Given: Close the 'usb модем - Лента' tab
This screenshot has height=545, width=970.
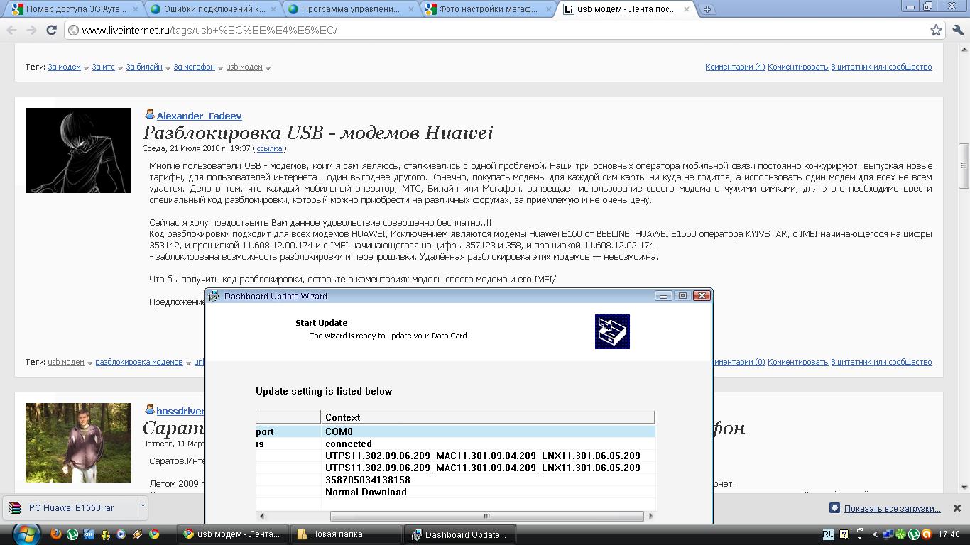Looking at the screenshot, I should [x=687, y=10].
